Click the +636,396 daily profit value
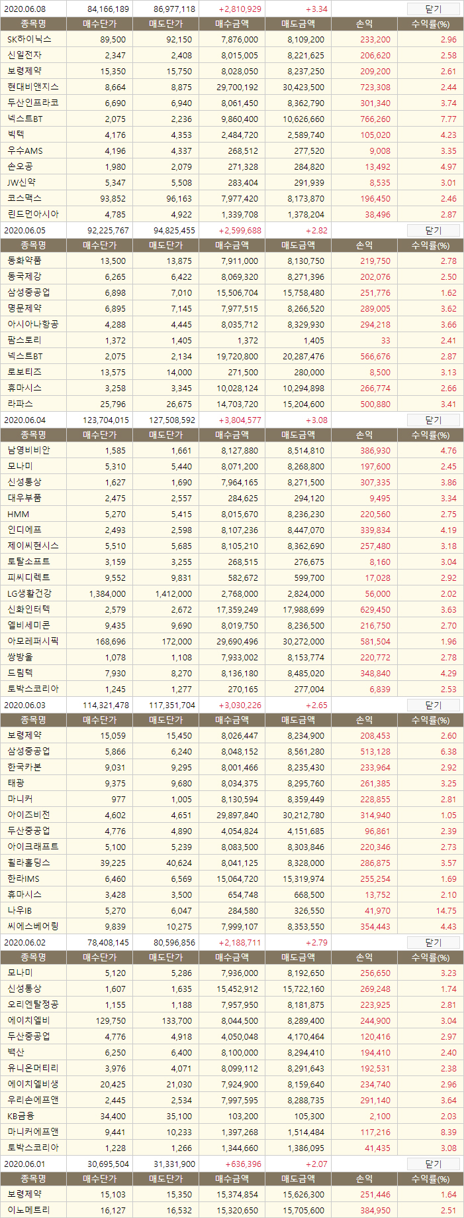Viewport: 464px width, 1218px height. [243, 1164]
